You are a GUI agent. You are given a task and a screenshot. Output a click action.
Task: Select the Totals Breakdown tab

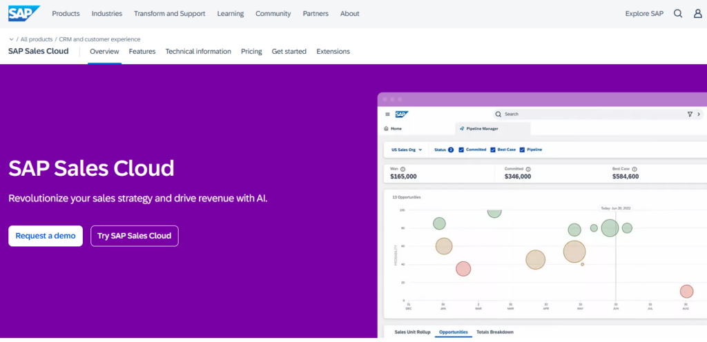(495, 332)
